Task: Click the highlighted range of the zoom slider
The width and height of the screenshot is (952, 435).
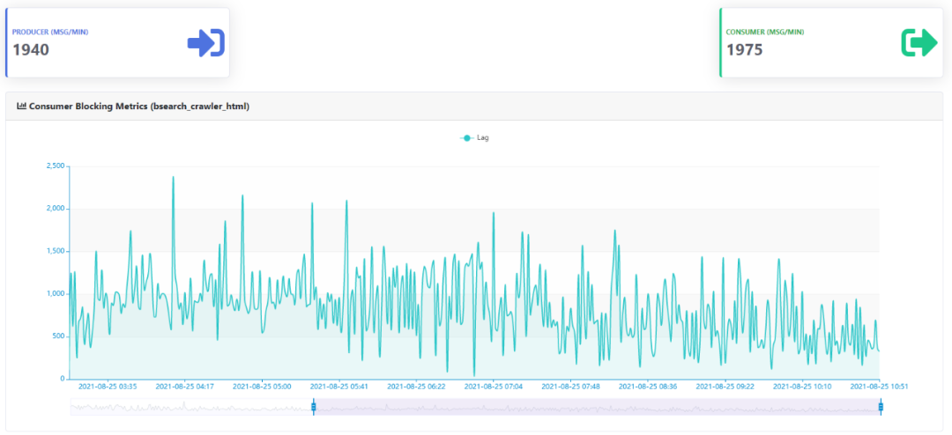Action: pyautogui.click(x=597, y=407)
